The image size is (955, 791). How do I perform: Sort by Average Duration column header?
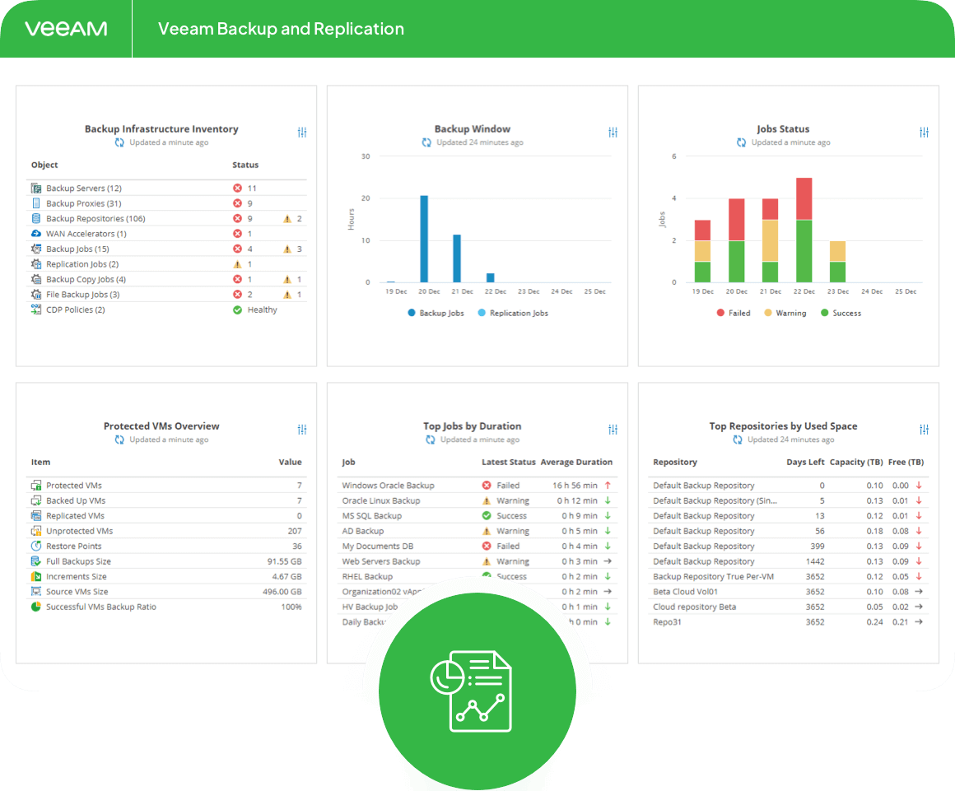[576, 463]
